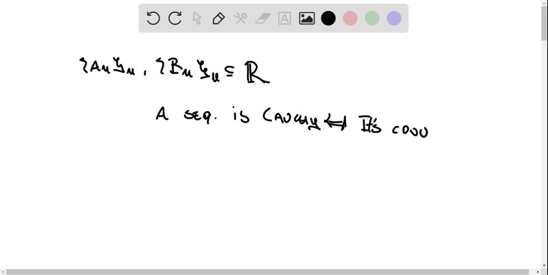
Task: Select the pencil drawing tool
Action: coord(219,18)
